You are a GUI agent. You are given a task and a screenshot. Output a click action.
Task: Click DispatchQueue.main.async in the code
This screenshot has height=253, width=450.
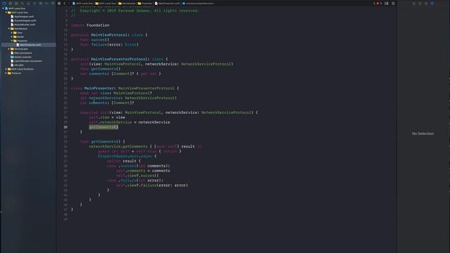[125, 156]
